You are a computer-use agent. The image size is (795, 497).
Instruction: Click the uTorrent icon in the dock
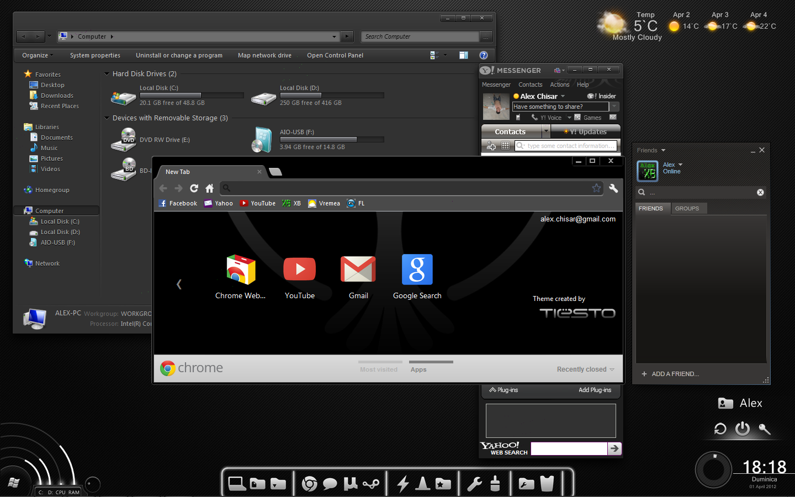[x=350, y=484]
